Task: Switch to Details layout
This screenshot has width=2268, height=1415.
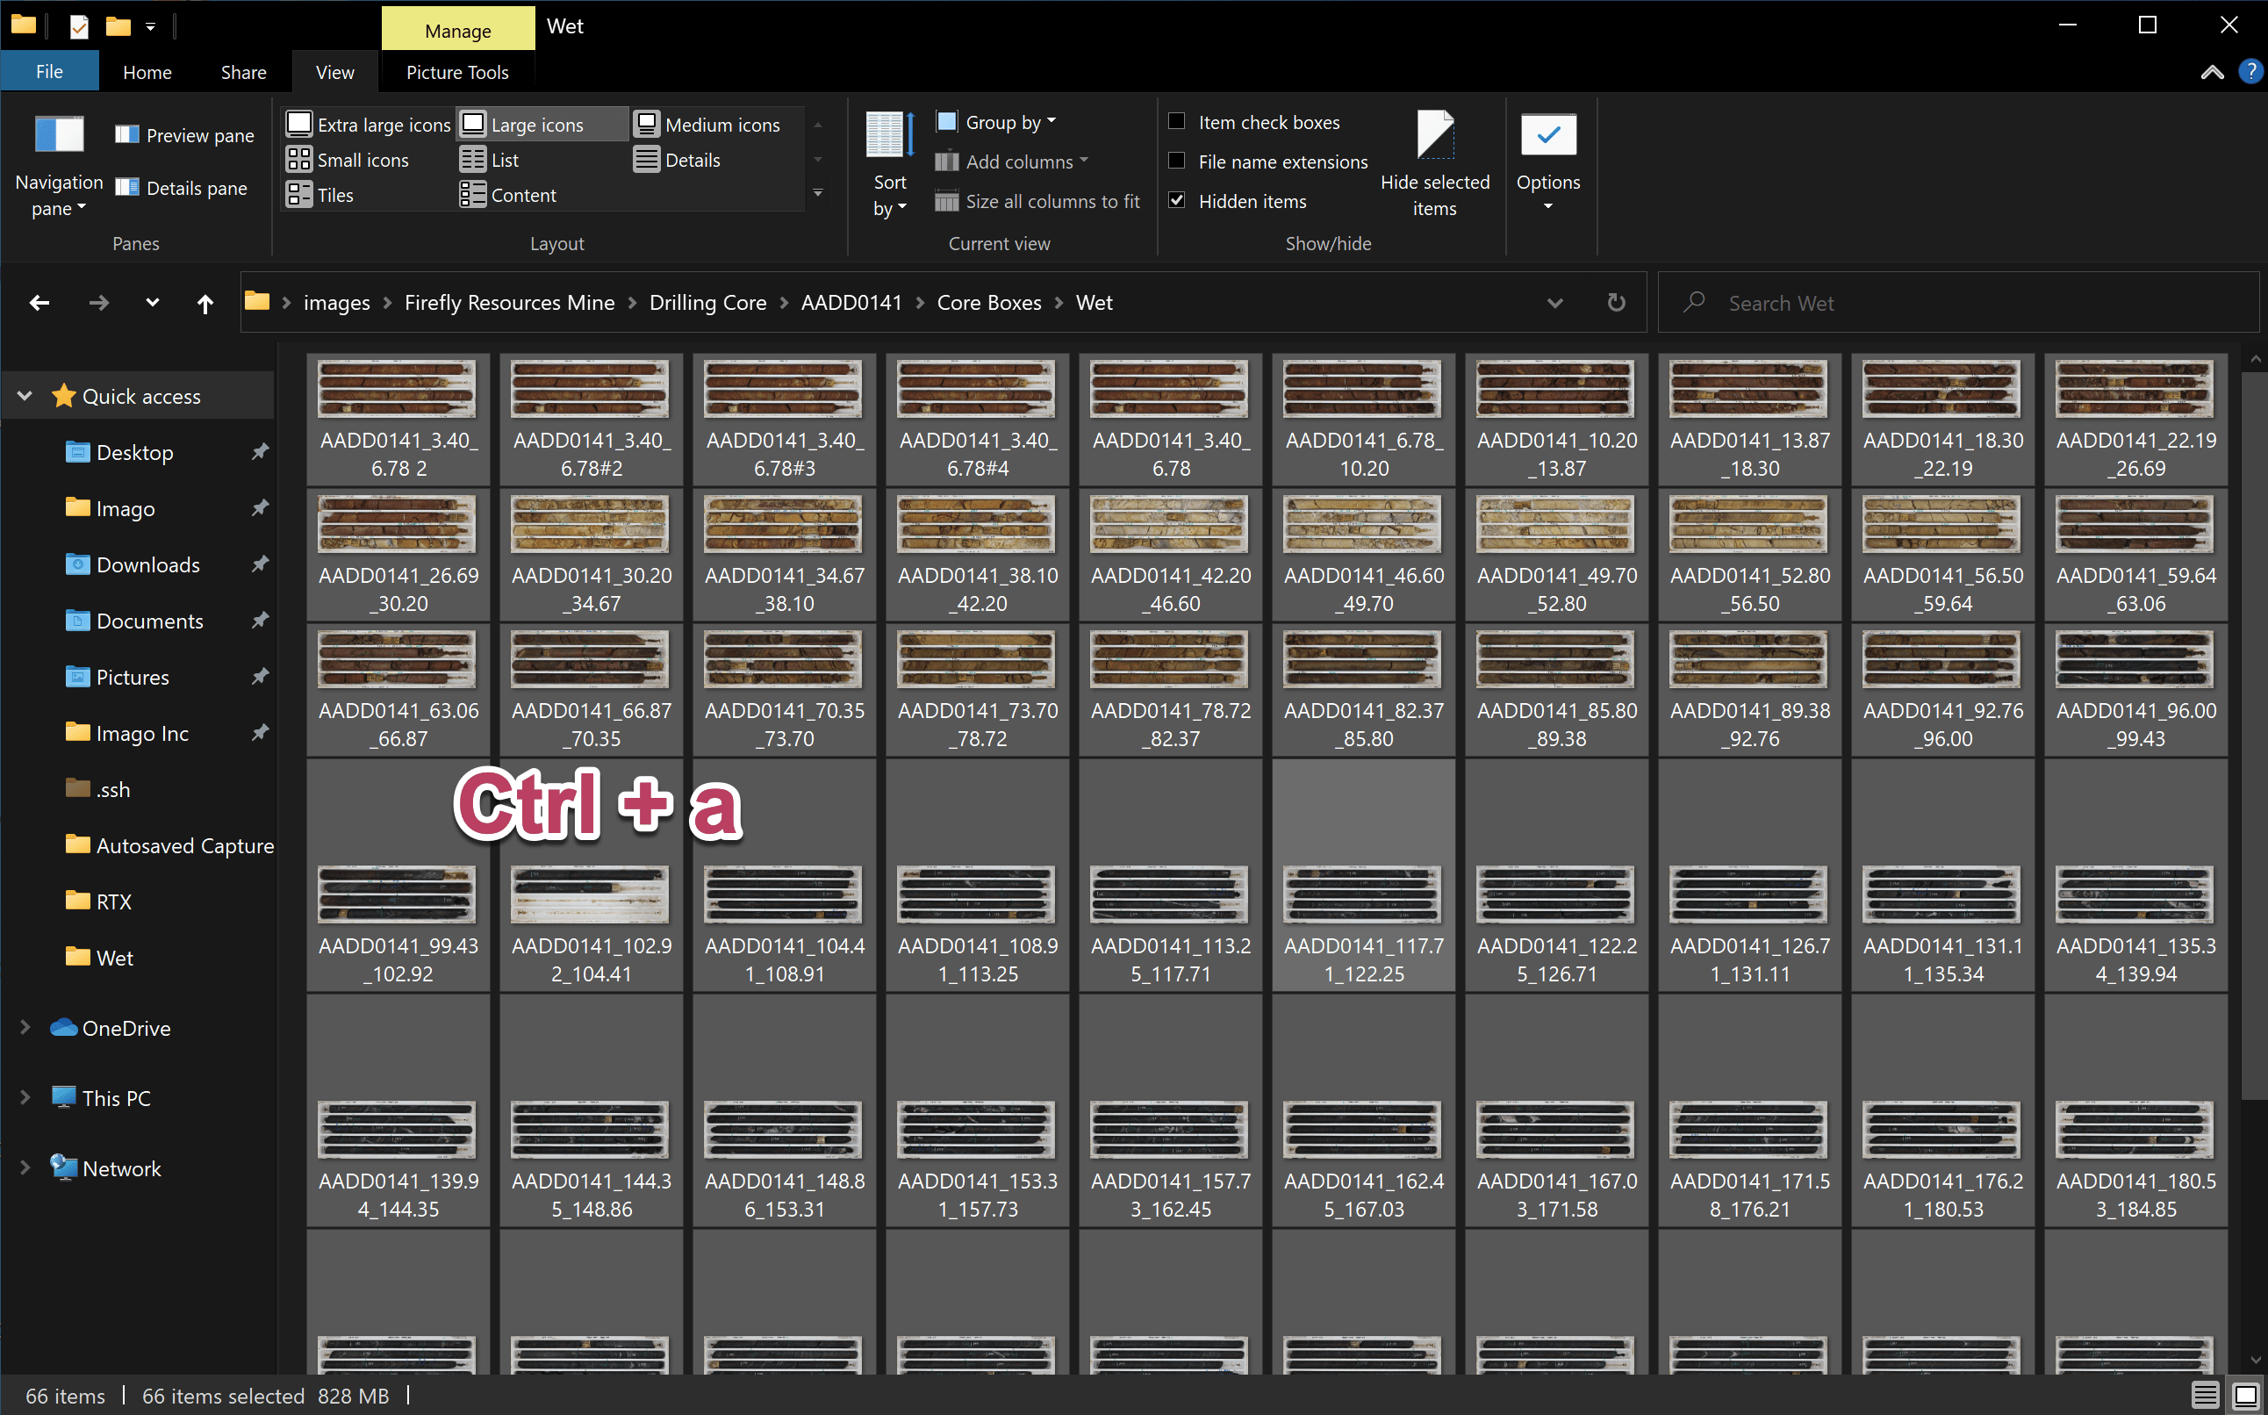Action: (678, 160)
